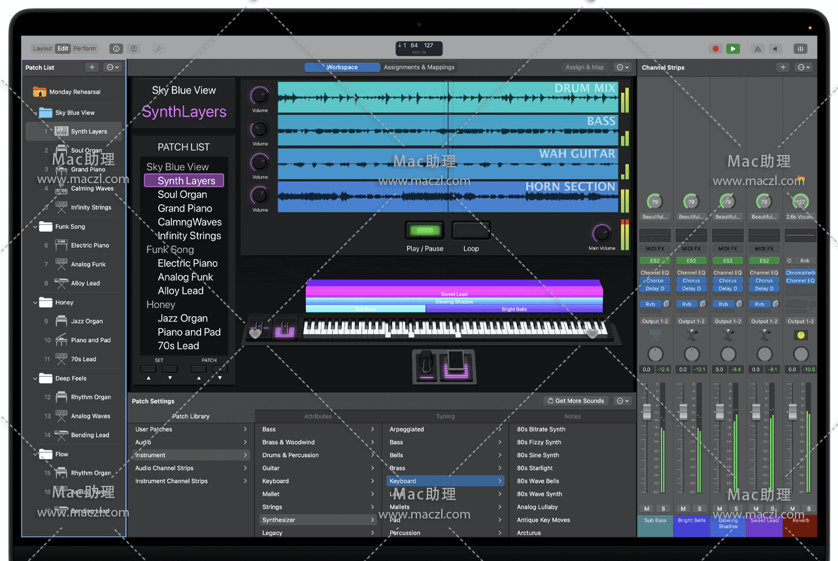Open the Patch Settings action dropdown menu
Image resolution: width=838 pixels, height=561 pixels.
[x=623, y=401]
